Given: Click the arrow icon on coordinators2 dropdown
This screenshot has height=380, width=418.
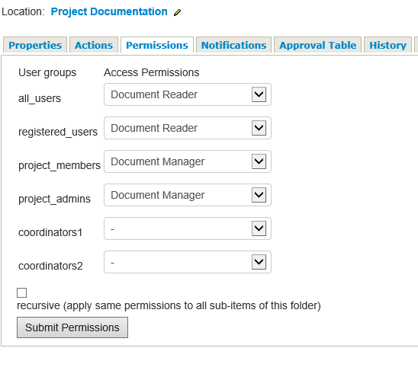Looking at the screenshot, I should (259, 262).
